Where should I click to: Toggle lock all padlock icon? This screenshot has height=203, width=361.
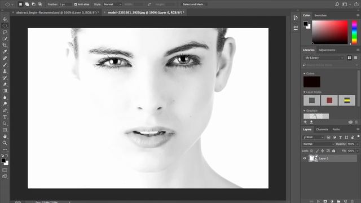coord(333,151)
